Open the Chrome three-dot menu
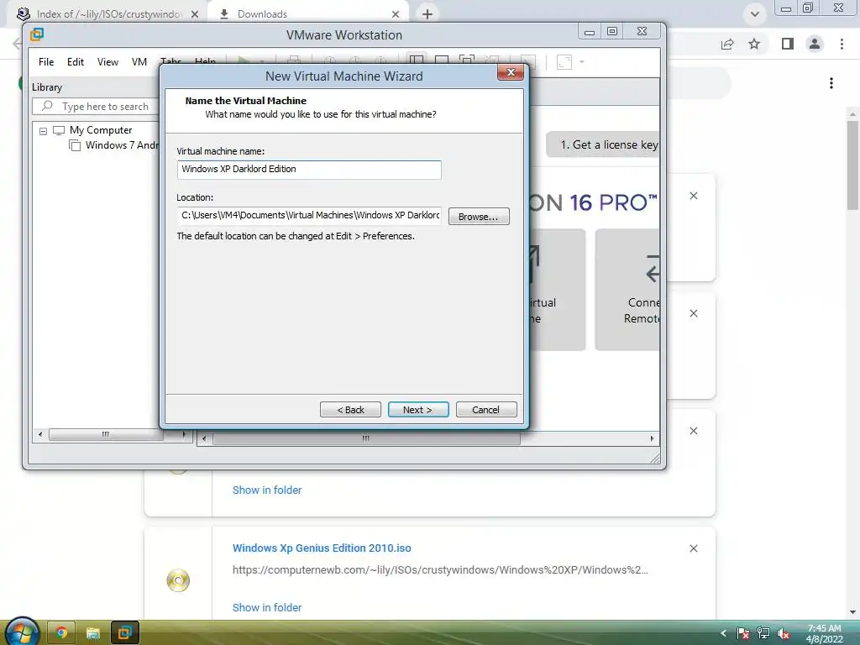Image resolution: width=860 pixels, height=645 pixels. click(842, 44)
